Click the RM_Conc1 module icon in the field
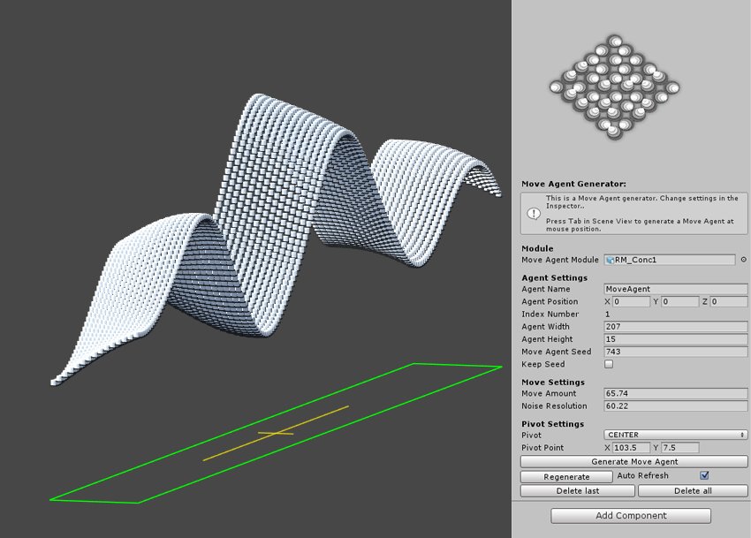The height and width of the screenshot is (538, 751). pyautogui.click(x=609, y=260)
